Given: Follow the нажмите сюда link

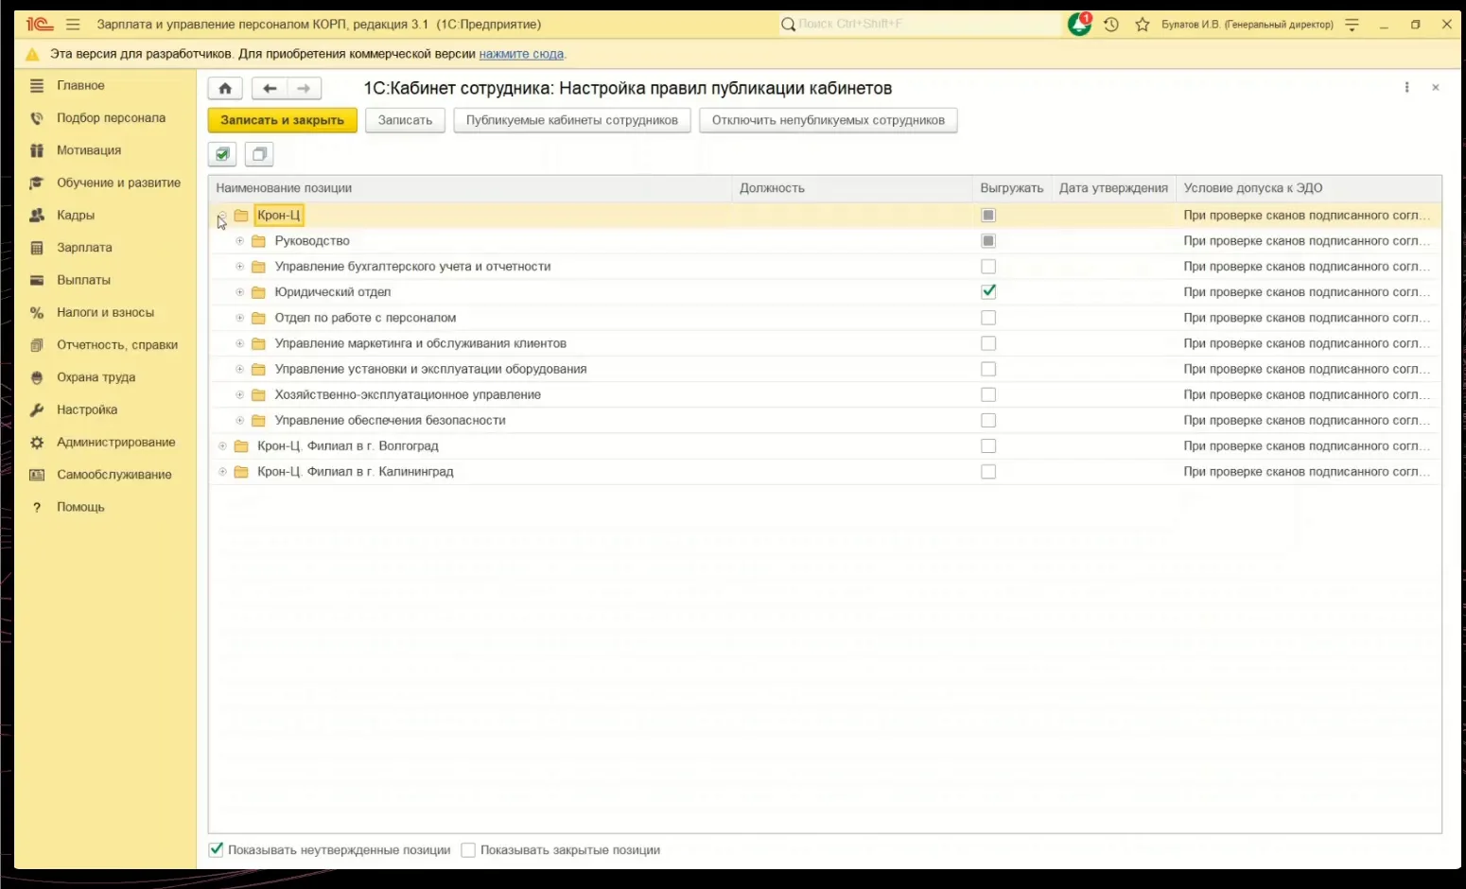Looking at the screenshot, I should (x=521, y=54).
